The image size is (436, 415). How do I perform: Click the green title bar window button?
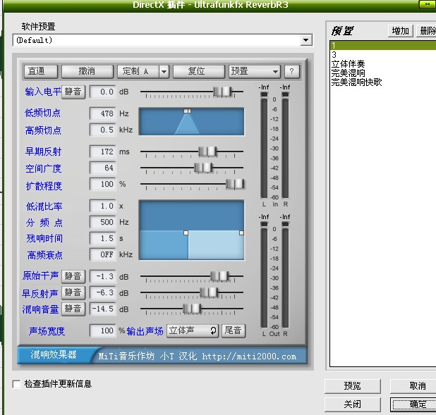tap(428, 4)
